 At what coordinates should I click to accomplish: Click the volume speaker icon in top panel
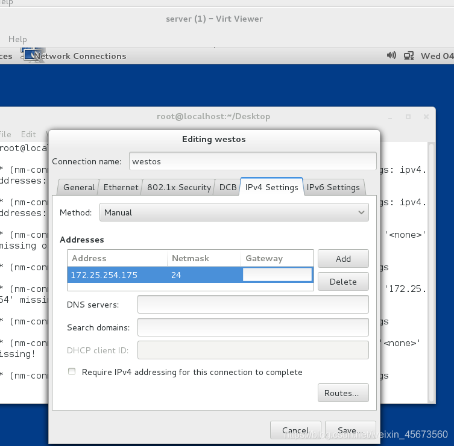click(x=391, y=55)
